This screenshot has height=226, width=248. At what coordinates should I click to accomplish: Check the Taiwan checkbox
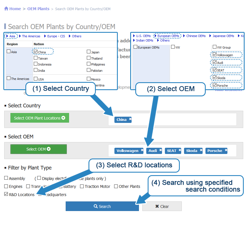(x=36, y=58)
